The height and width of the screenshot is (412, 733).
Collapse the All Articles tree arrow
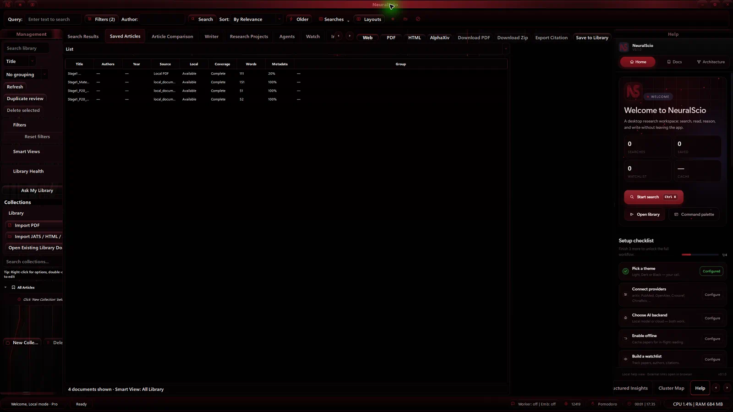click(5, 287)
